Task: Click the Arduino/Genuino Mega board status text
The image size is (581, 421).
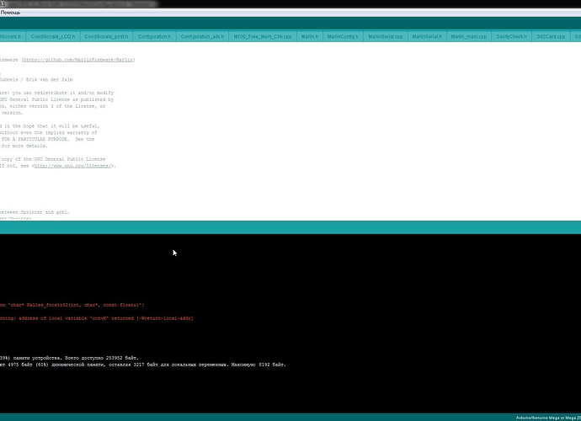Action: pyautogui.click(x=548, y=418)
